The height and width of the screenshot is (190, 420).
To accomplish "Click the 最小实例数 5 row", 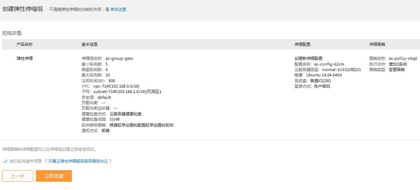I will 95,64.
